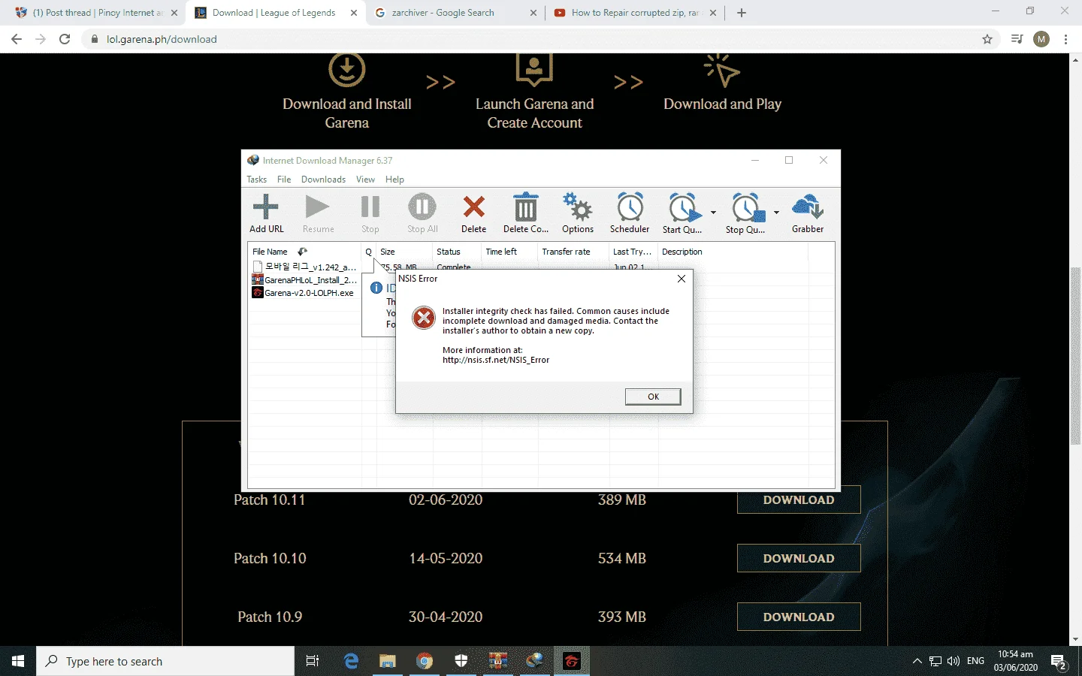Open the Downloads menu in IDM
Screen dimensions: 1082x676
click(323, 180)
